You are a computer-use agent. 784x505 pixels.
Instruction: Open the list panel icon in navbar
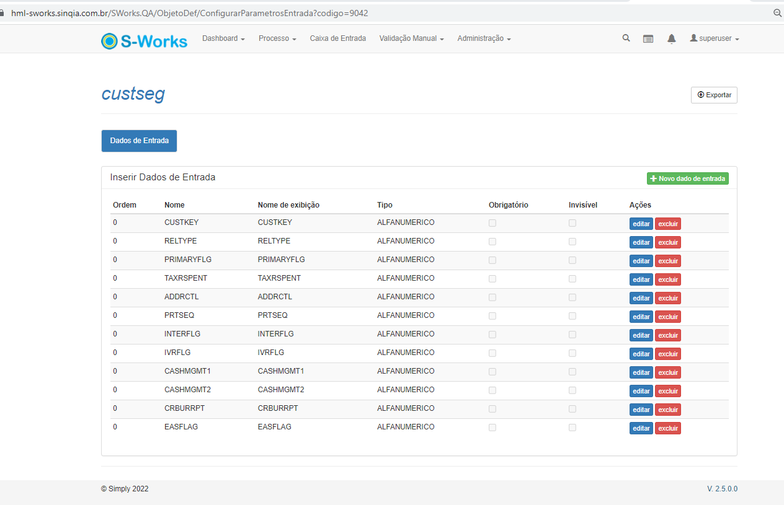[x=648, y=38]
